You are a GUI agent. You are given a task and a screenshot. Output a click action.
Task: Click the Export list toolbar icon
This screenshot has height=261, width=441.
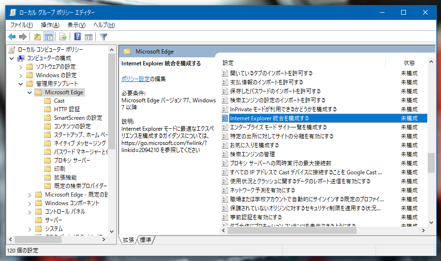click(63, 36)
